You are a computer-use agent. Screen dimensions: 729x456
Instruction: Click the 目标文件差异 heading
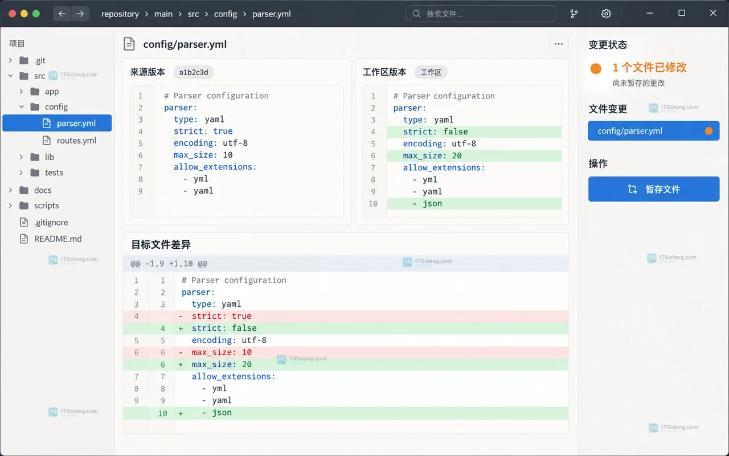point(161,244)
